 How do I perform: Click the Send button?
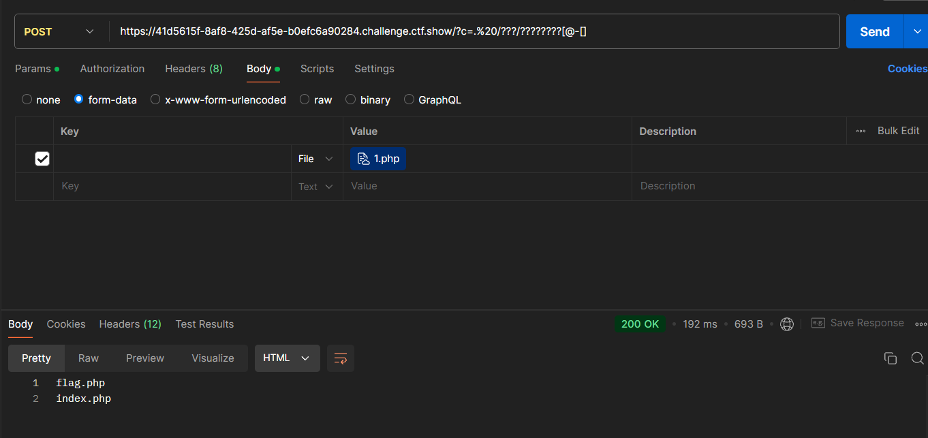click(x=874, y=31)
